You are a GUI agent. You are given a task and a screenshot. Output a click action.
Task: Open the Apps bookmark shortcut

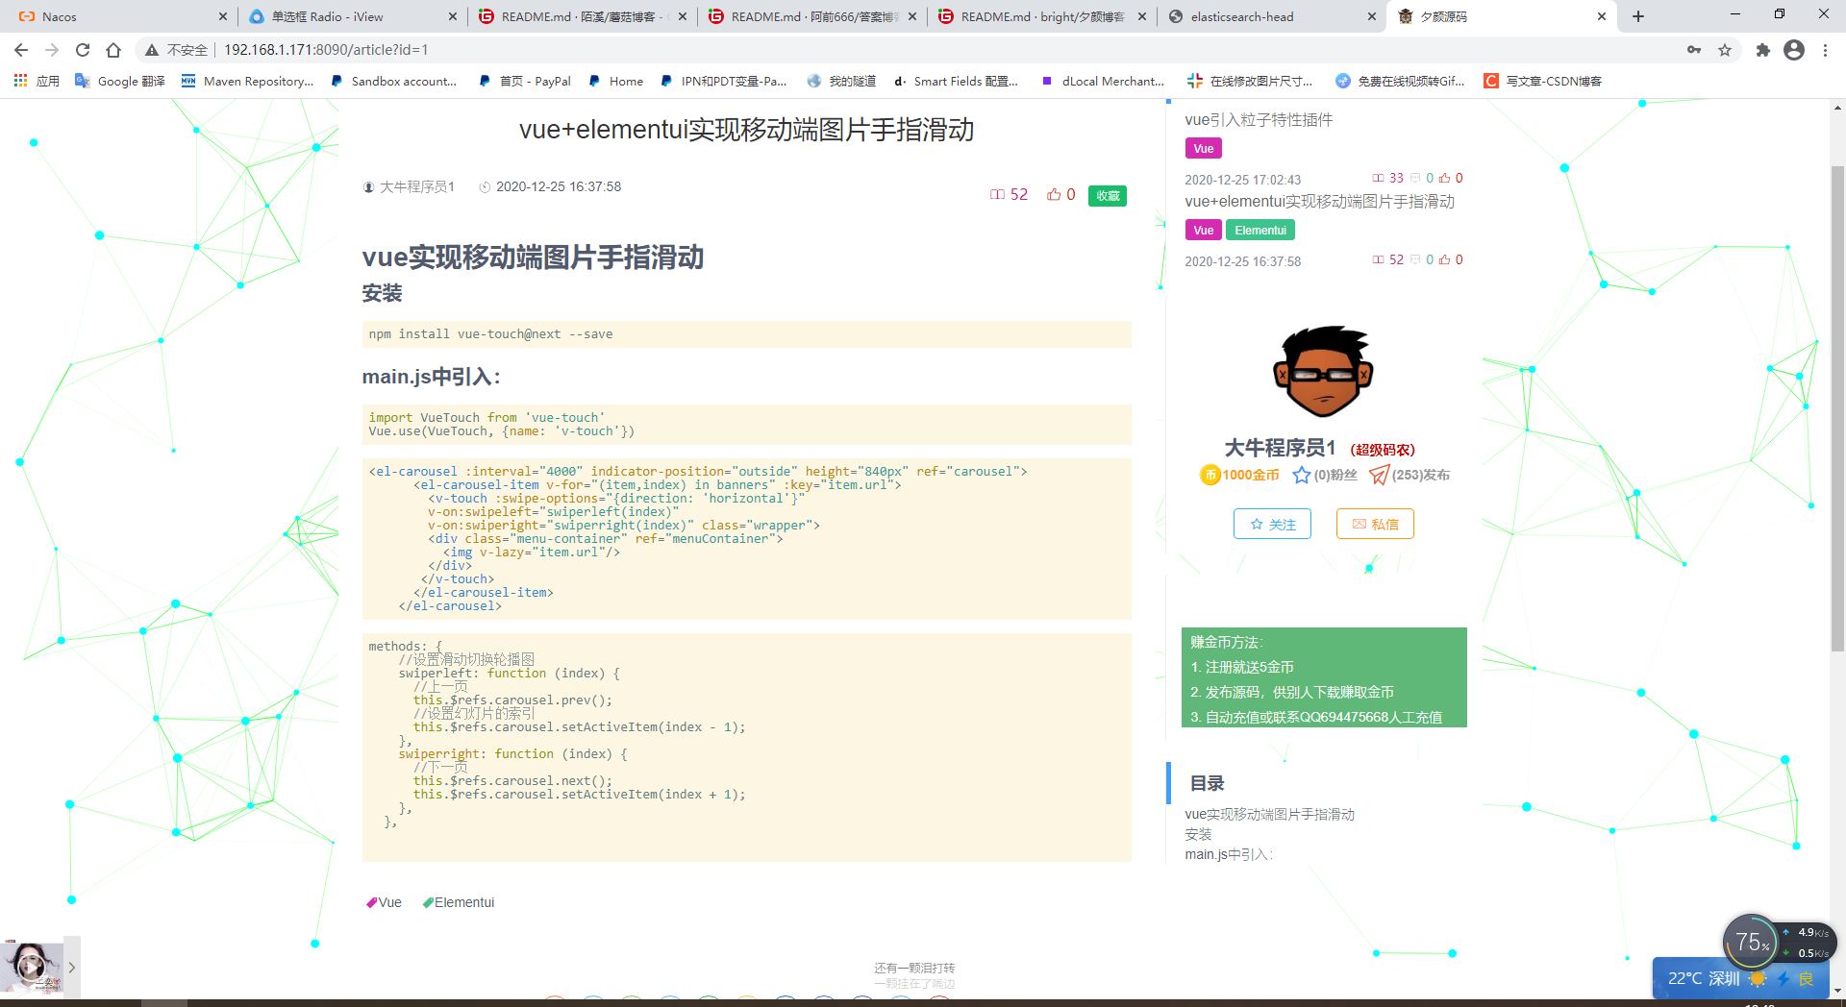[x=37, y=81]
